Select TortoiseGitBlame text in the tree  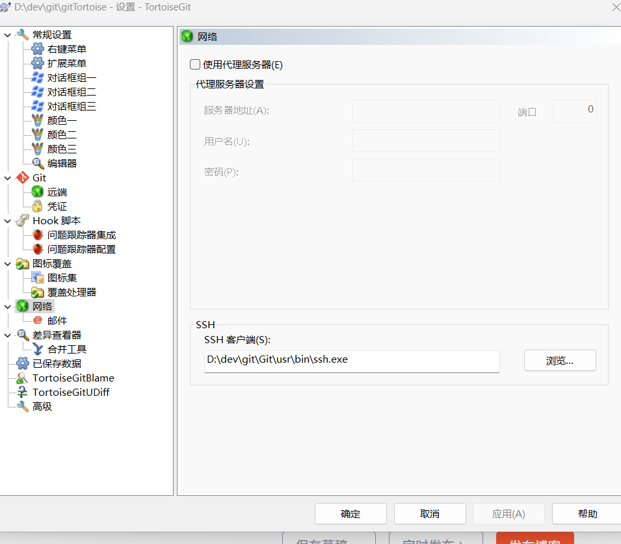point(73,378)
